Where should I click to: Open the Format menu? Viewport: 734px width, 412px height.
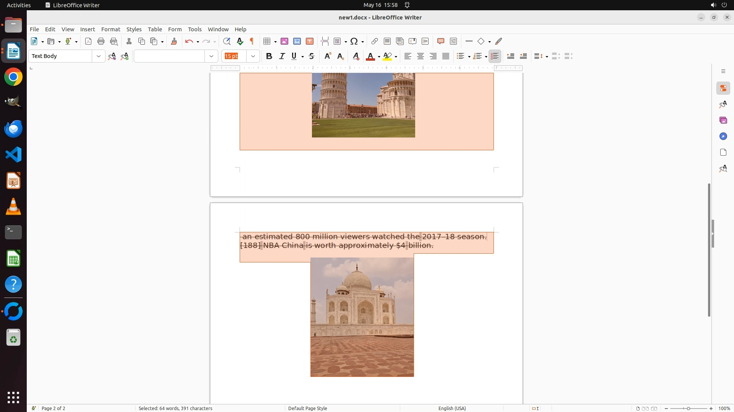click(110, 29)
